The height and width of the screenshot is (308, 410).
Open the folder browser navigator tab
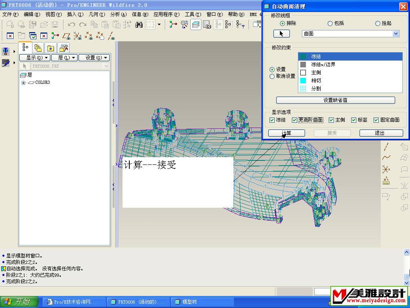pyautogui.click(x=38, y=48)
